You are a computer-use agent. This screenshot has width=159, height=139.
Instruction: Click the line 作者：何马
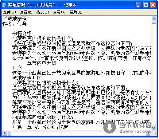15,24
